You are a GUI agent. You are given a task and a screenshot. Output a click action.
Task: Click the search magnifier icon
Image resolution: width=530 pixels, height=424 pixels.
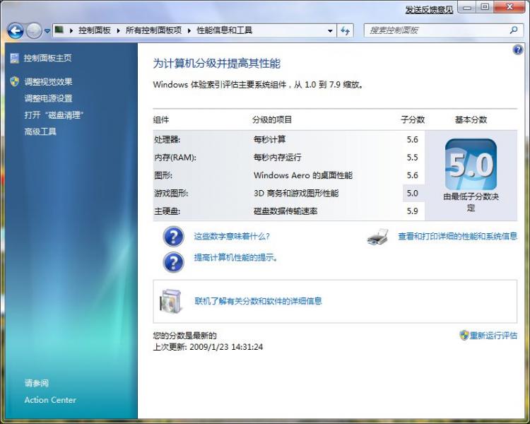(x=514, y=30)
